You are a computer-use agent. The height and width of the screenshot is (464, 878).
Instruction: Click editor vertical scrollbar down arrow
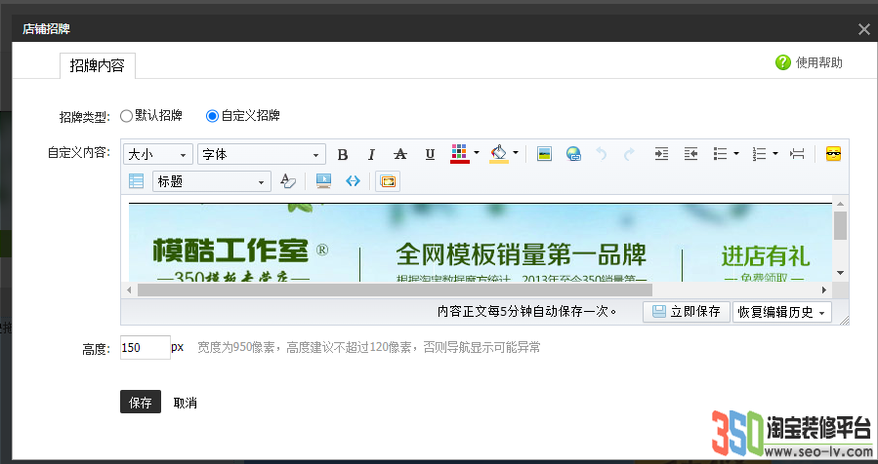point(840,273)
